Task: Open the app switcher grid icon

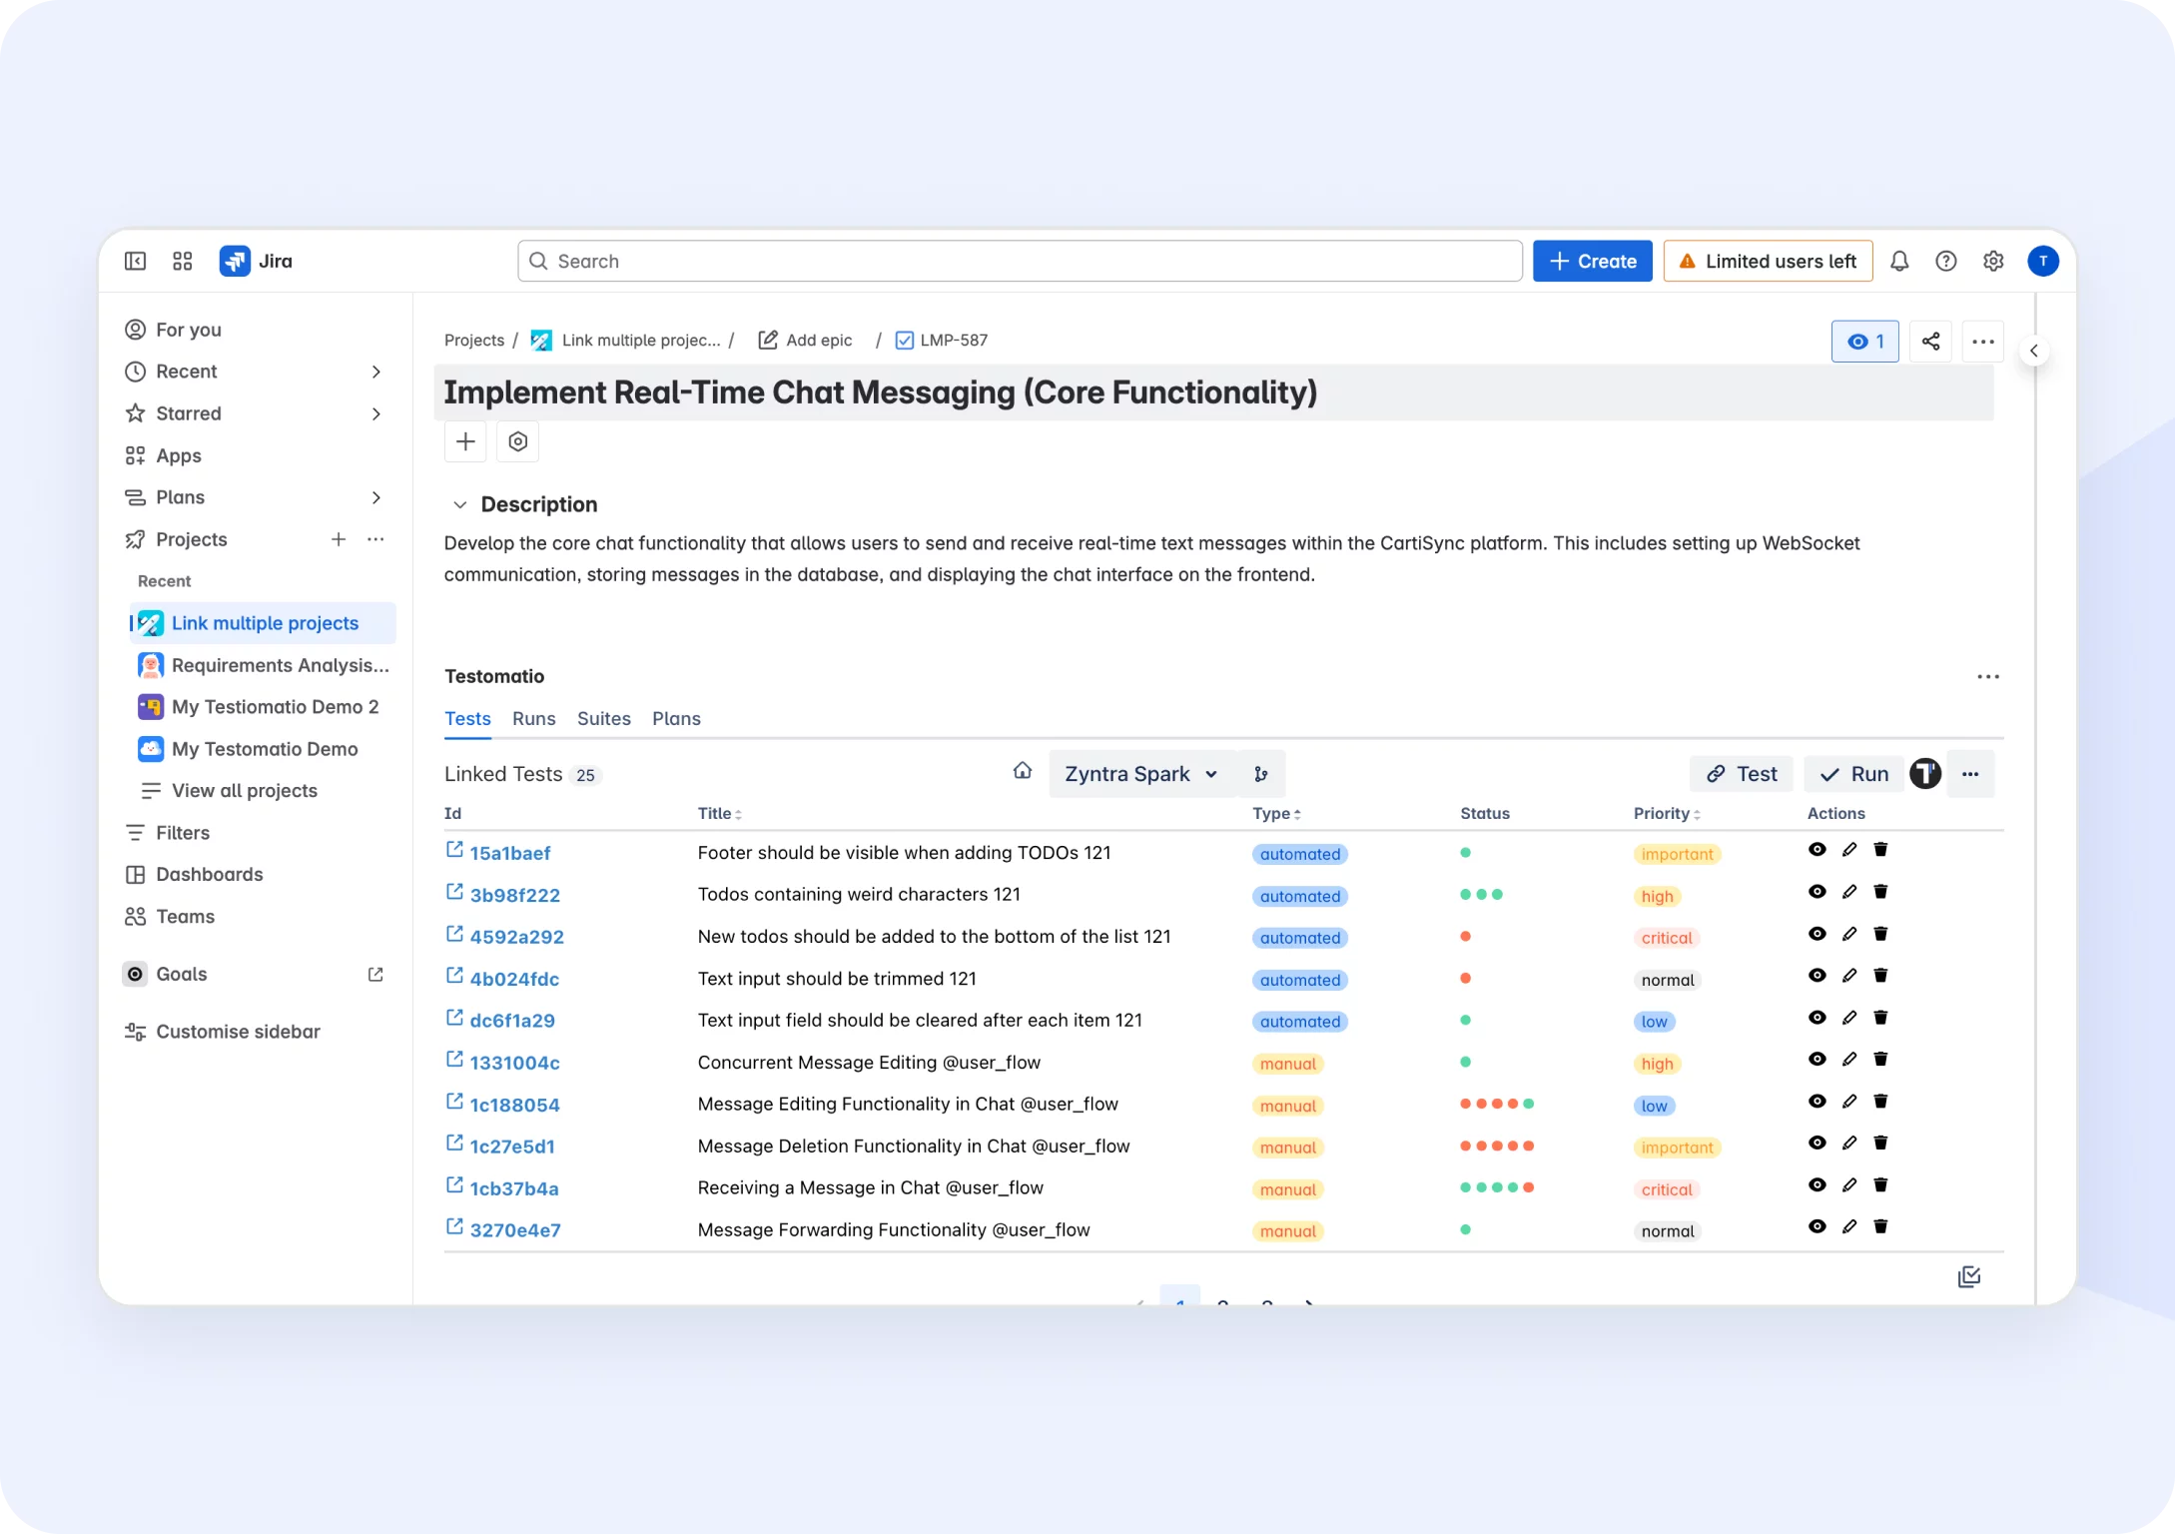Action: [x=182, y=261]
